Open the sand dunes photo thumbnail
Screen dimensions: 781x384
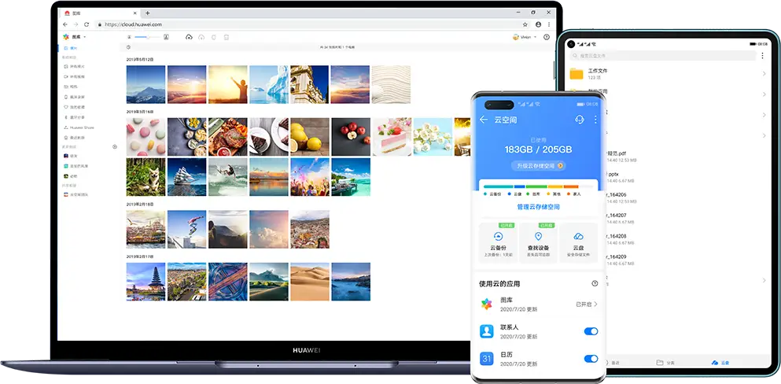[x=310, y=282]
